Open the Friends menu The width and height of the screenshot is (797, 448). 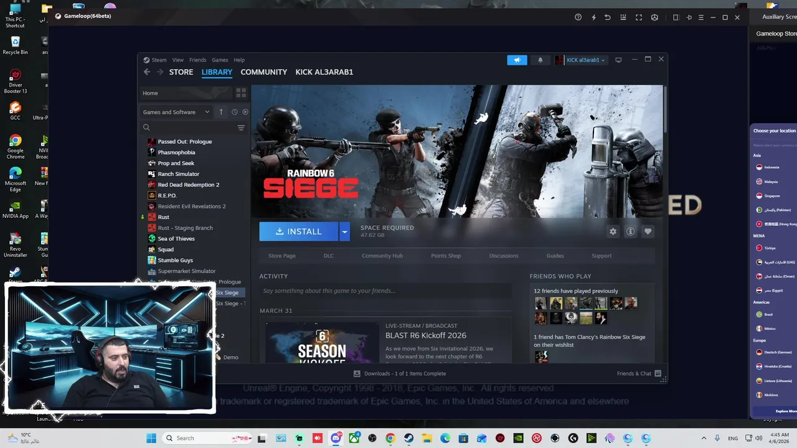click(x=197, y=60)
